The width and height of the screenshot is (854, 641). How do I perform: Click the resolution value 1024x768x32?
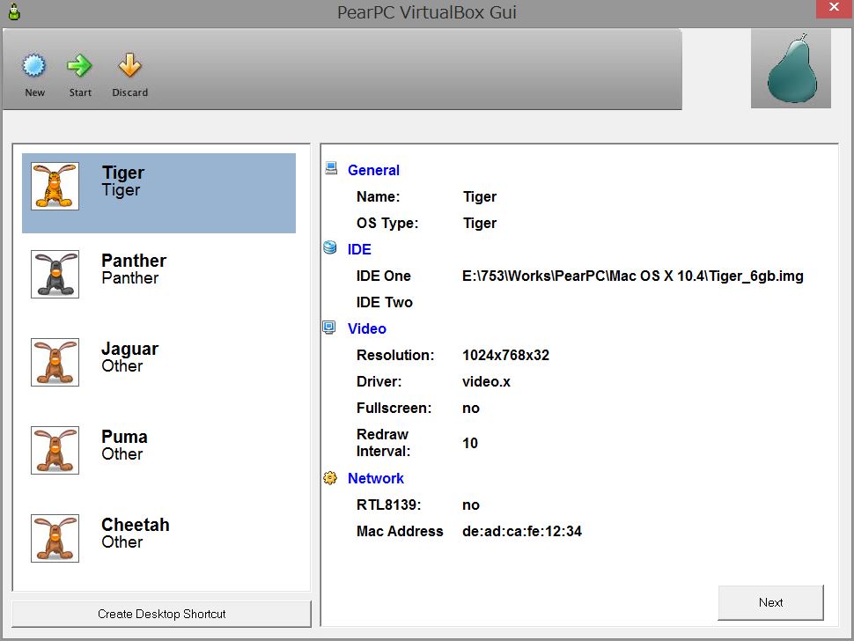(x=506, y=355)
